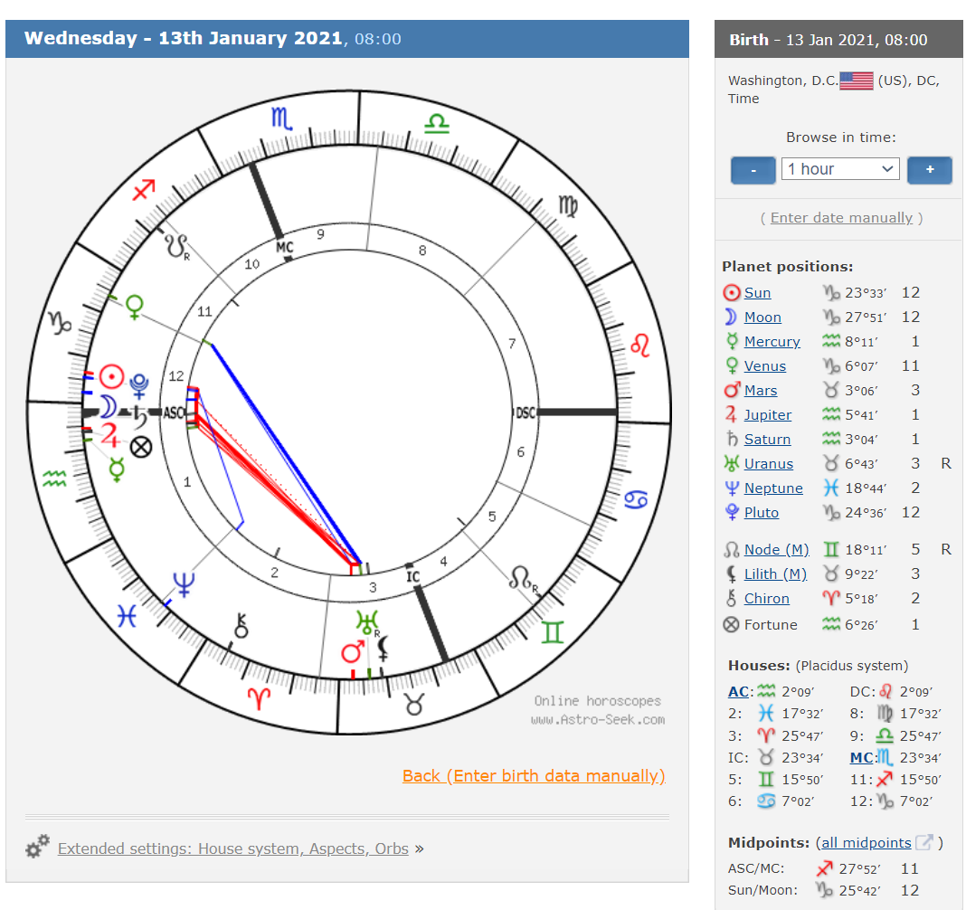Click the Chiron key glyph in planet list
Screen dimensions: 966x910
coord(731,598)
